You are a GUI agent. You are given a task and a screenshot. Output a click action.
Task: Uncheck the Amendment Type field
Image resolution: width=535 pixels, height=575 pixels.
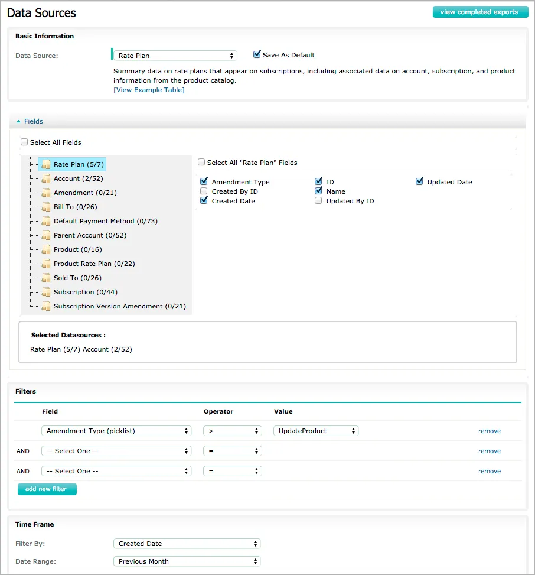click(x=204, y=181)
